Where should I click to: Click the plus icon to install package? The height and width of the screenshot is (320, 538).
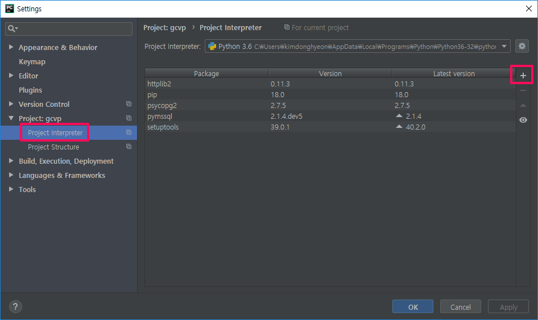[x=523, y=76]
